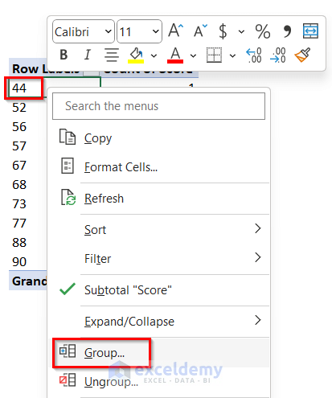Select cell with value 56
The height and width of the screenshot is (398, 332).
point(27,127)
